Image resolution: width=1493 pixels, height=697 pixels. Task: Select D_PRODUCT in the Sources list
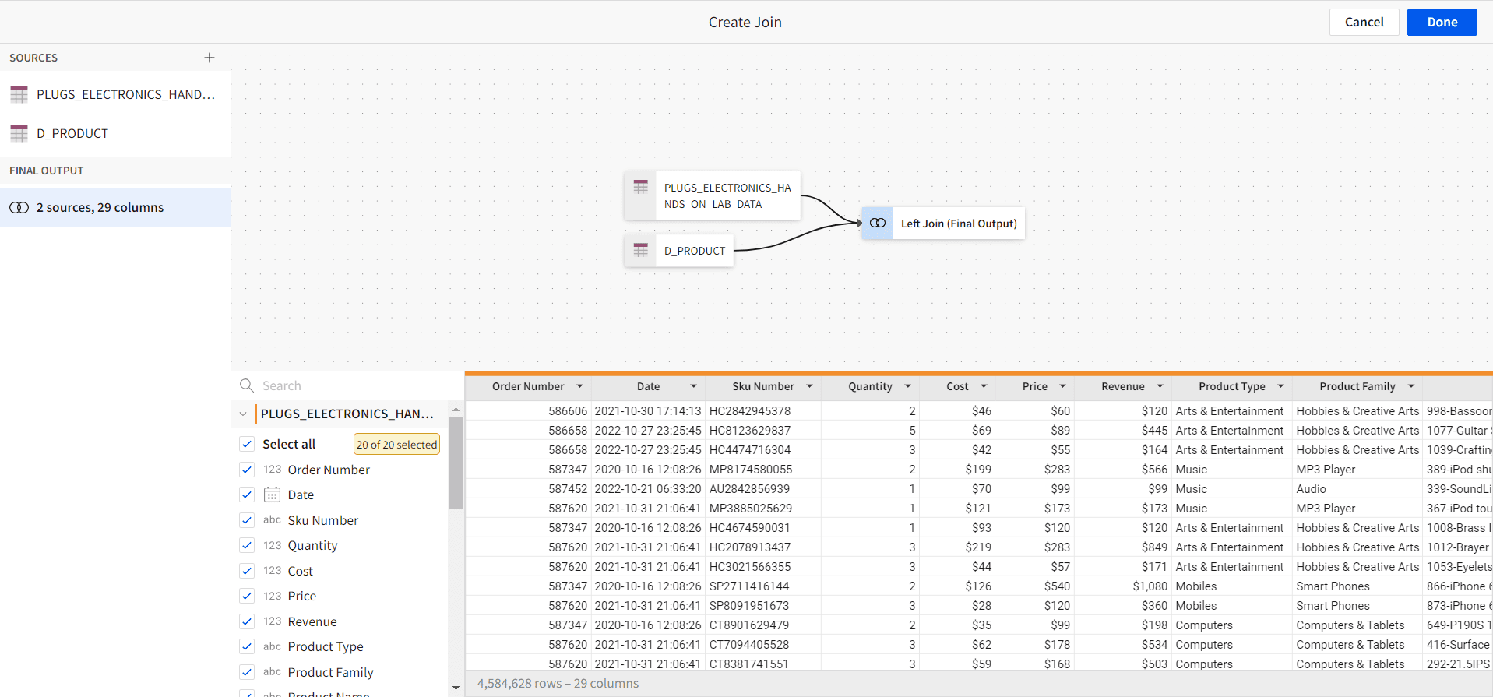[72, 134]
